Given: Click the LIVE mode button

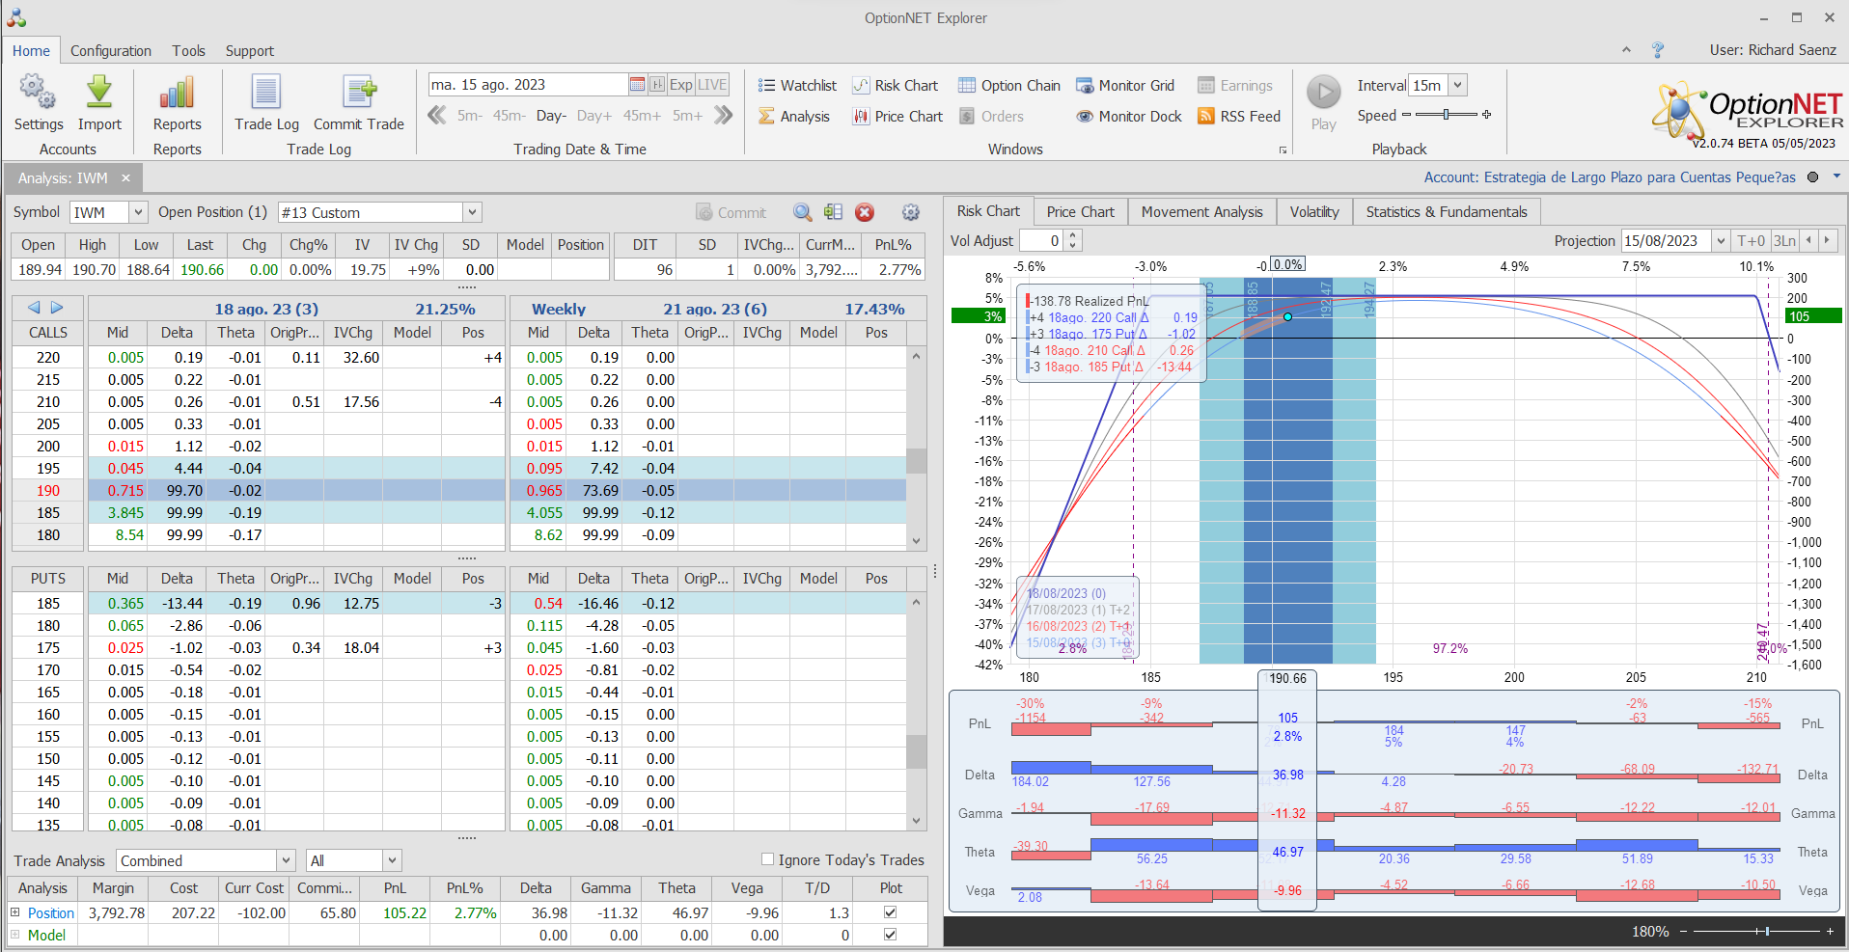Looking at the screenshot, I should point(712,85).
